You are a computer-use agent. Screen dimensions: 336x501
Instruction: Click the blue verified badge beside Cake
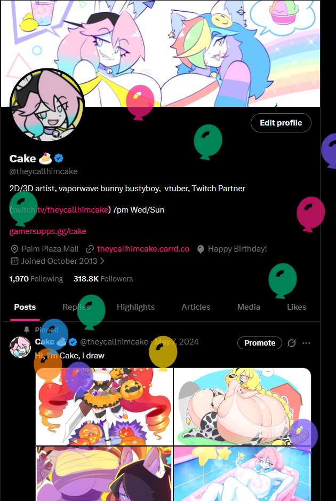[60, 158]
